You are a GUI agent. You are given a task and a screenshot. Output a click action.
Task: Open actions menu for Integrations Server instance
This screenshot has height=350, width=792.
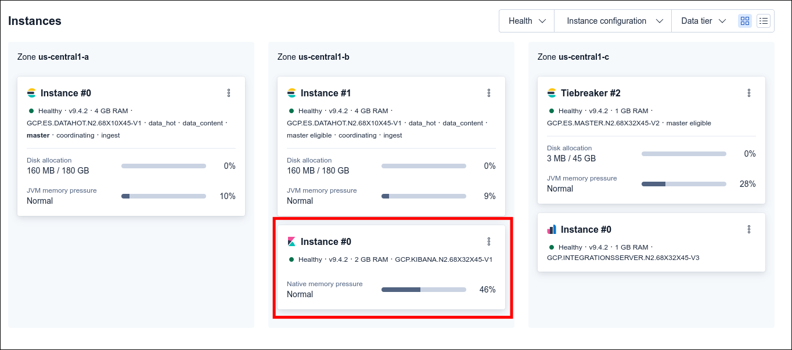pos(749,229)
